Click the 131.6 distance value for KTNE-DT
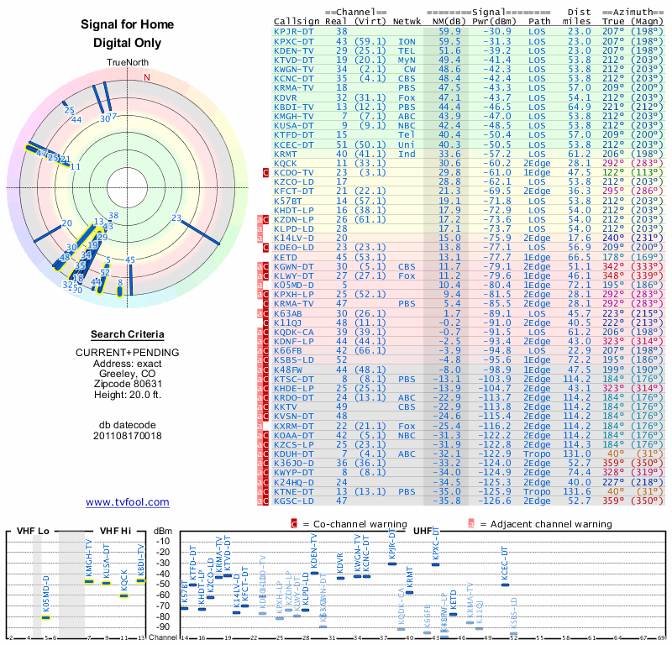Image resolution: width=672 pixels, height=645 pixels. pyautogui.click(x=577, y=492)
